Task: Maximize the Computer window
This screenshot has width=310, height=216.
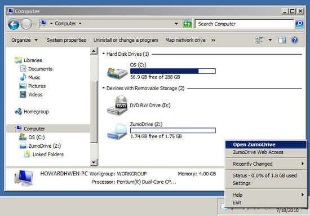Action: pos(292,11)
